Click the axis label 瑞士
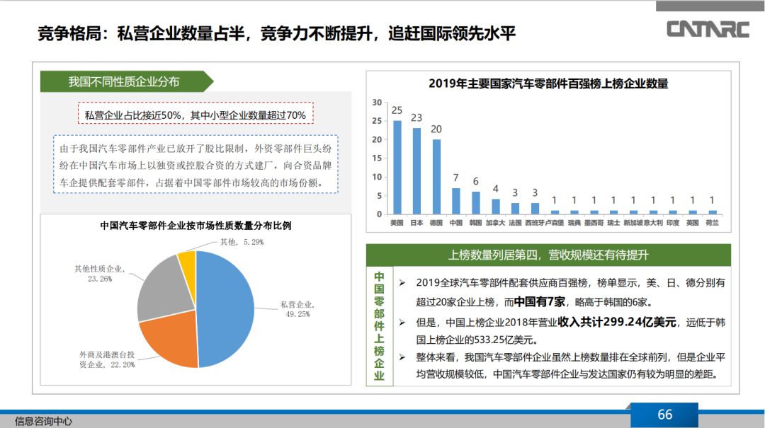The image size is (765, 428). (613, 223)
